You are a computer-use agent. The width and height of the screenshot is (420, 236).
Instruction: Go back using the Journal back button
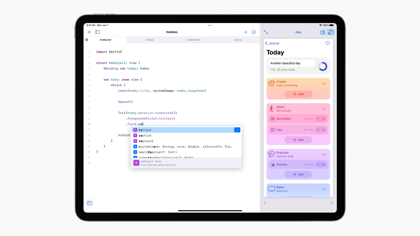(272, 43)
